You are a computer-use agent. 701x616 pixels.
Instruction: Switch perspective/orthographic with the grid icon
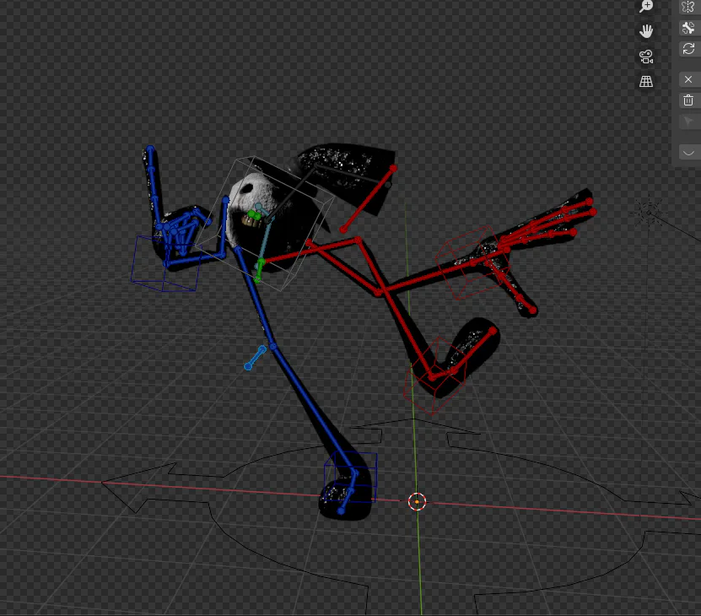tap(646, 81)
